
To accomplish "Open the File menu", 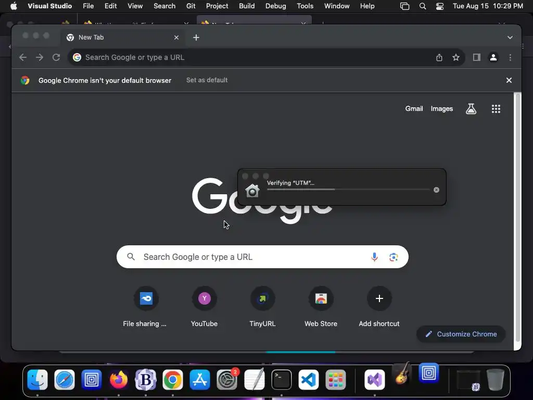I will click(x=88, y=6).
